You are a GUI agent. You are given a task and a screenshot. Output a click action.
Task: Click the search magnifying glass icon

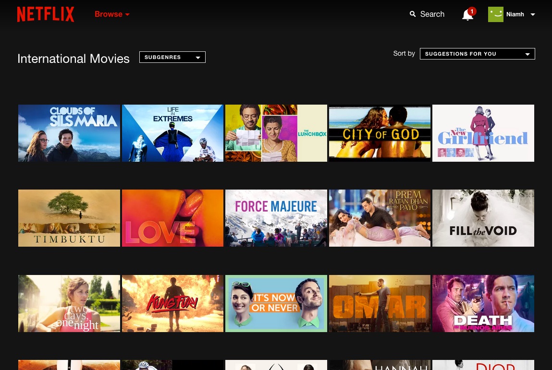(413, 14)
